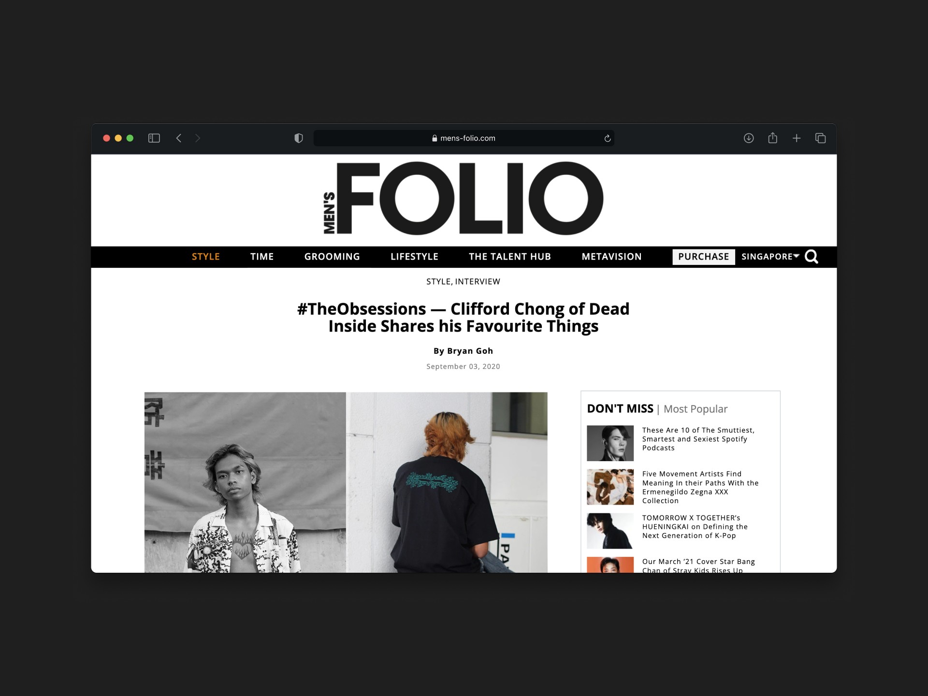This screenshot has width=928, height=696.
Task: Click the Men's Folio logo
Action: pos(463,198)
